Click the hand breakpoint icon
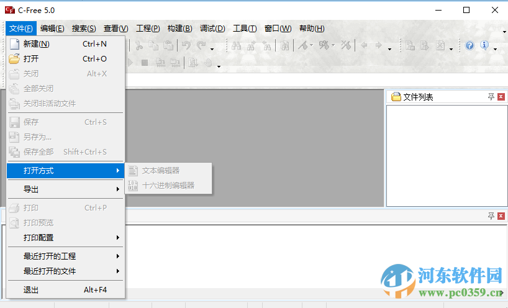508x308 pixels. [208, 63]
